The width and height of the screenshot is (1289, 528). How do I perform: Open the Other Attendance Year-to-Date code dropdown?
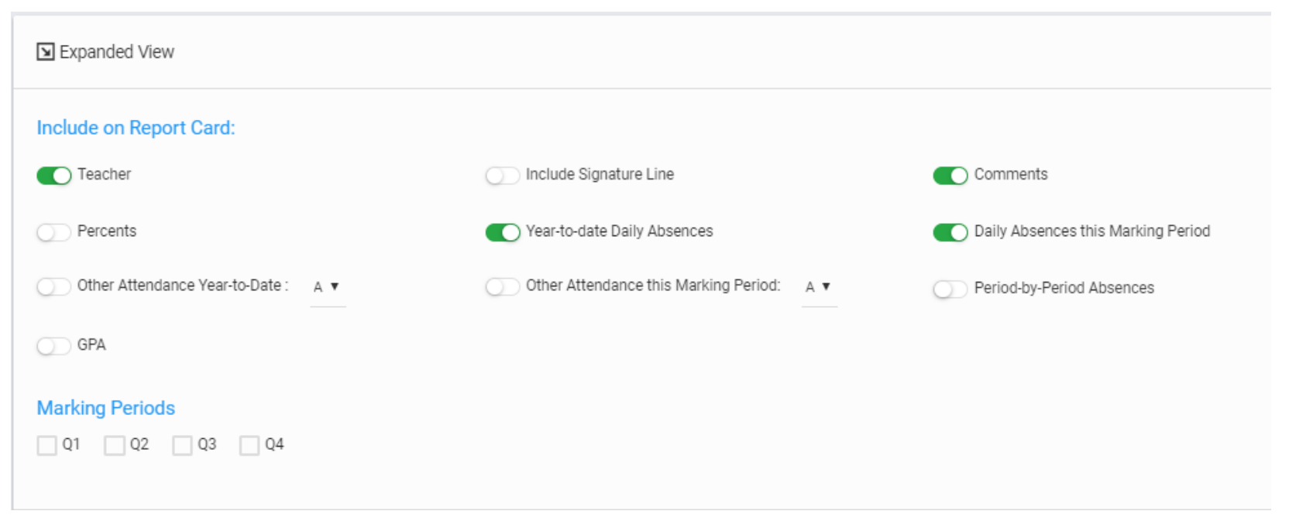327,287
